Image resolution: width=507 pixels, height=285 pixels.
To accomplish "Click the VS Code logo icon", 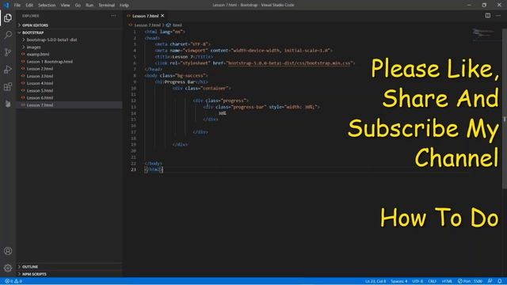I will pyautogui.click(x=6, y=6).
